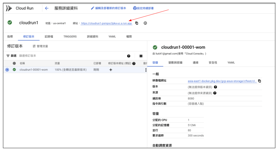Image resolution: width=278 pixels, height=151 pixels.
Task: Click the help icon above revisions table
Action: click(x=129, y=56)
